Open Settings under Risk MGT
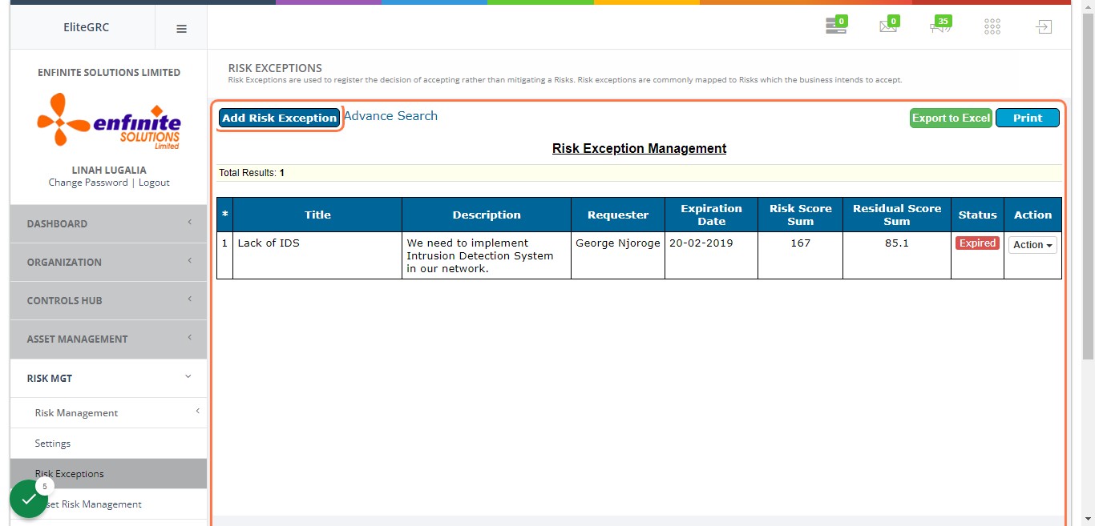 [108, 444]
